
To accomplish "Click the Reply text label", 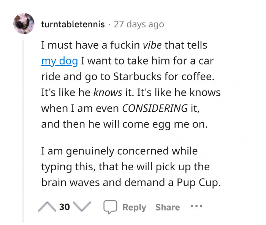I will [x=134, y=208].
